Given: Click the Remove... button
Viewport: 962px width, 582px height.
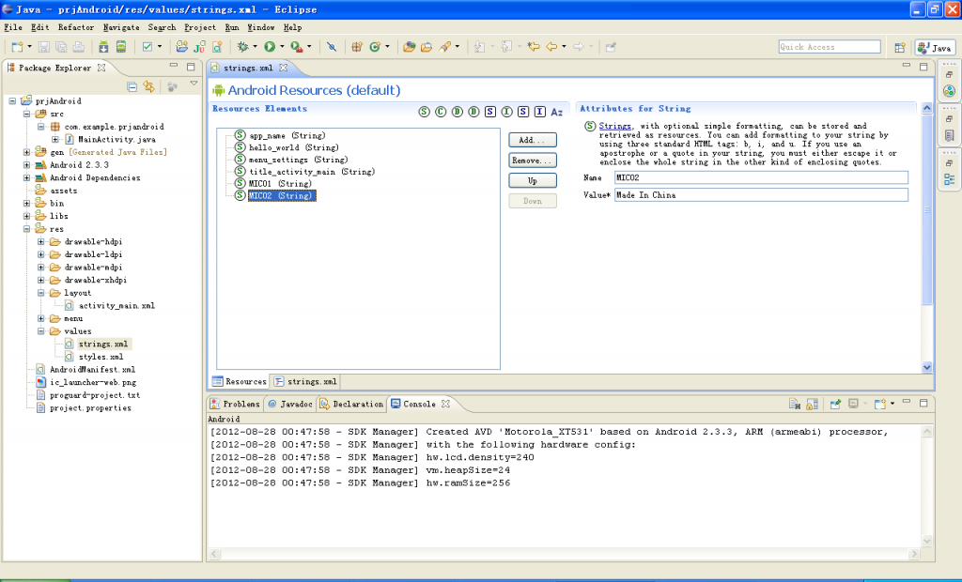Looking at the screenshot, I should tap(533, 161).
